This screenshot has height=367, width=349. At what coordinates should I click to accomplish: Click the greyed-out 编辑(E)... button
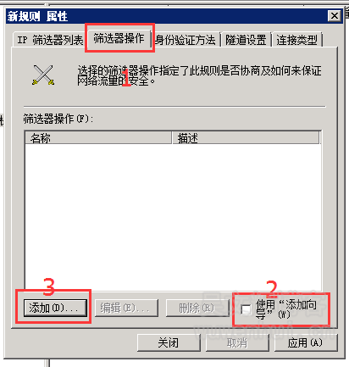click(126, 308)
